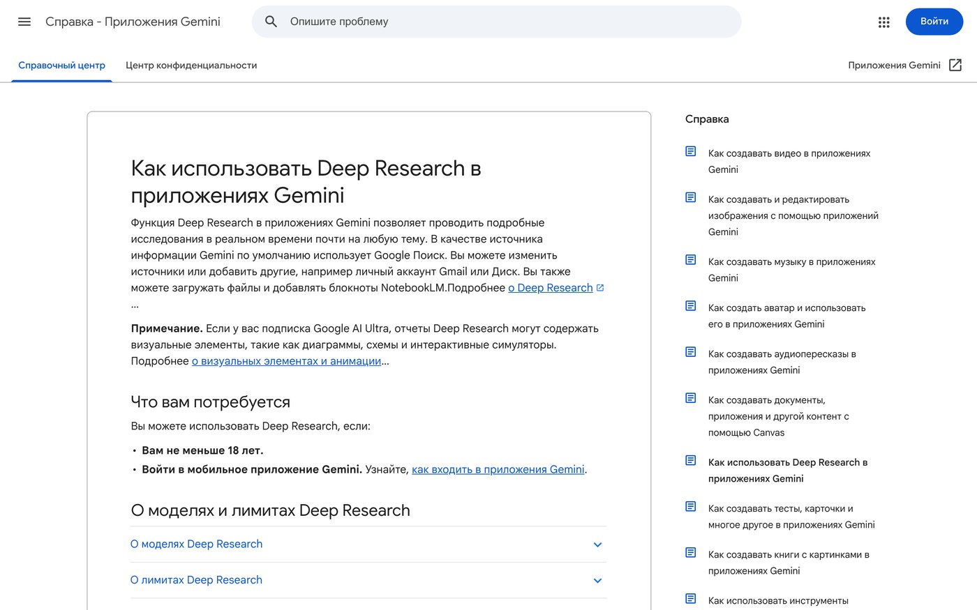The image size is (977, 610).
Task: Click the Вам не меньше 18 лет bullet
Action: 202,450
